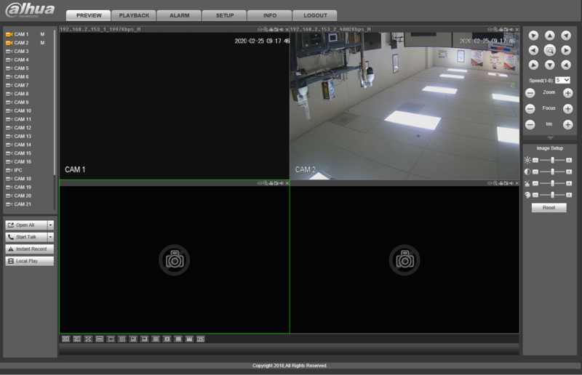This screenshot has height=375, width=582.
Task: Select the empty bottom-right video window
Action: tap(404, 259)
